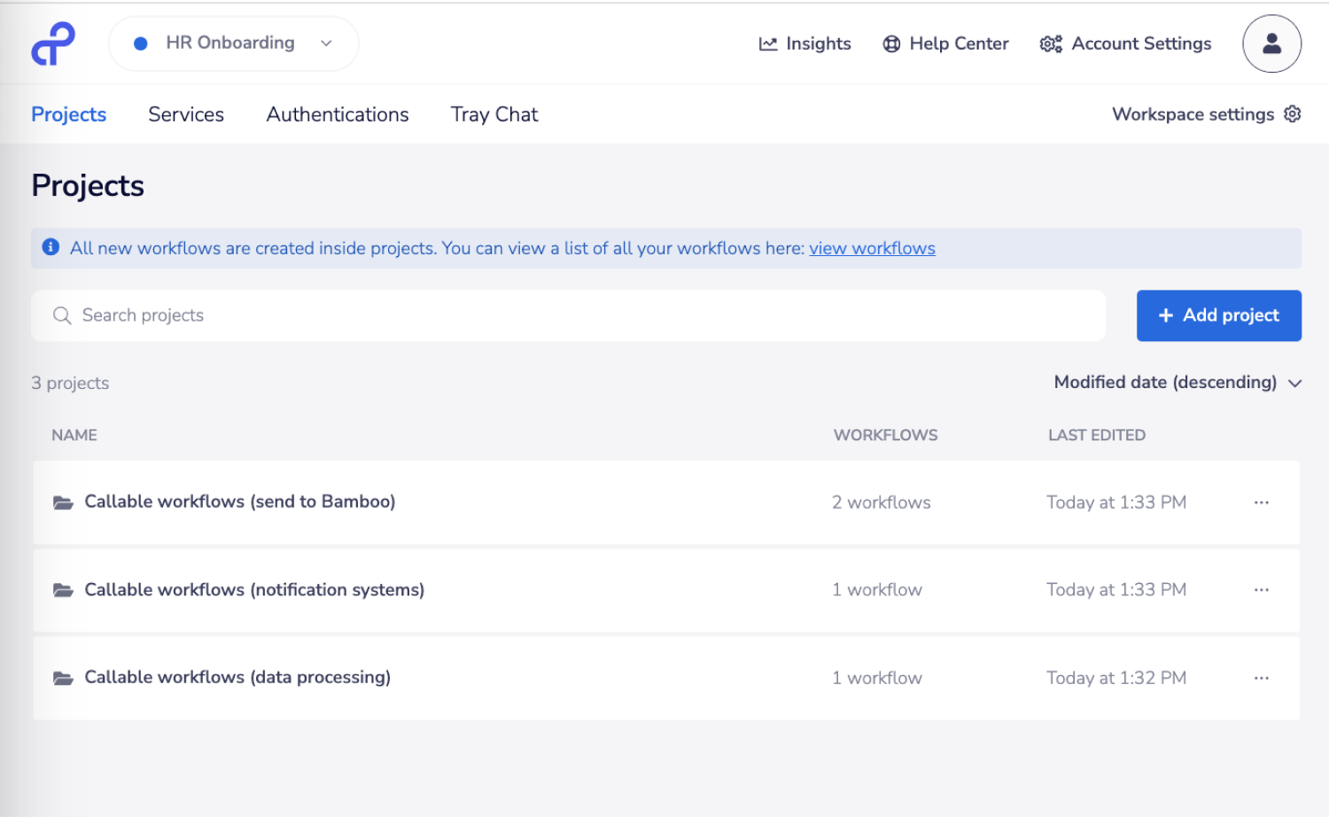1329x817 pixels.
Task: Switch to the Services tab
Action: [x=186, y=114]
